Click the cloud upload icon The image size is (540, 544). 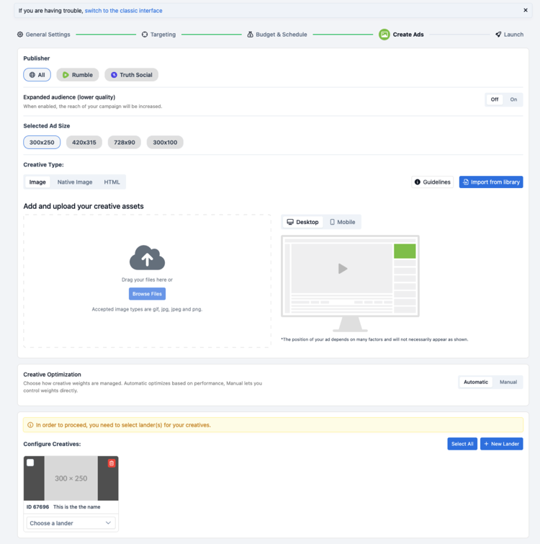147,257
